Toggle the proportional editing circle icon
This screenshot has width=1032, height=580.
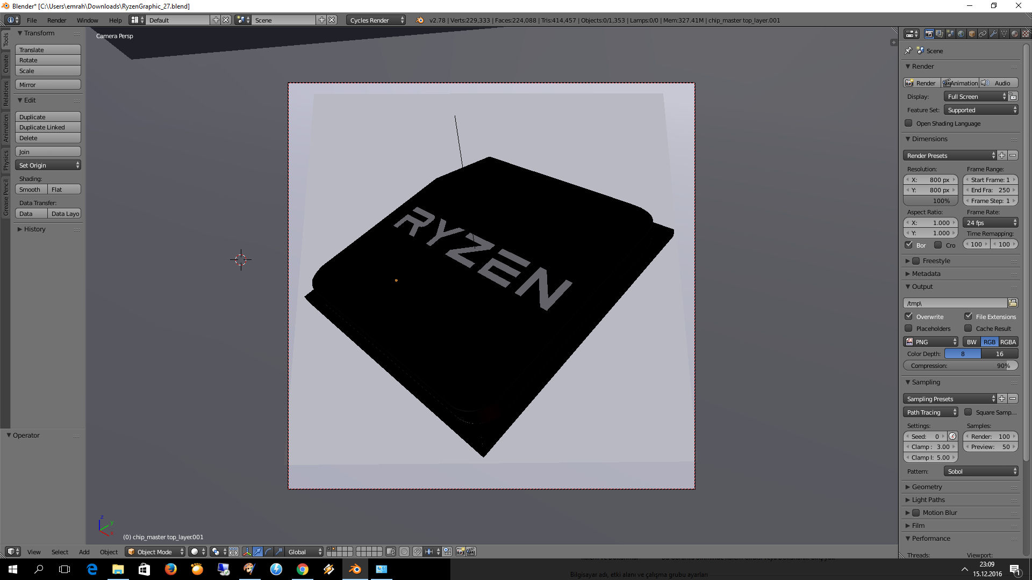point(404,552)
